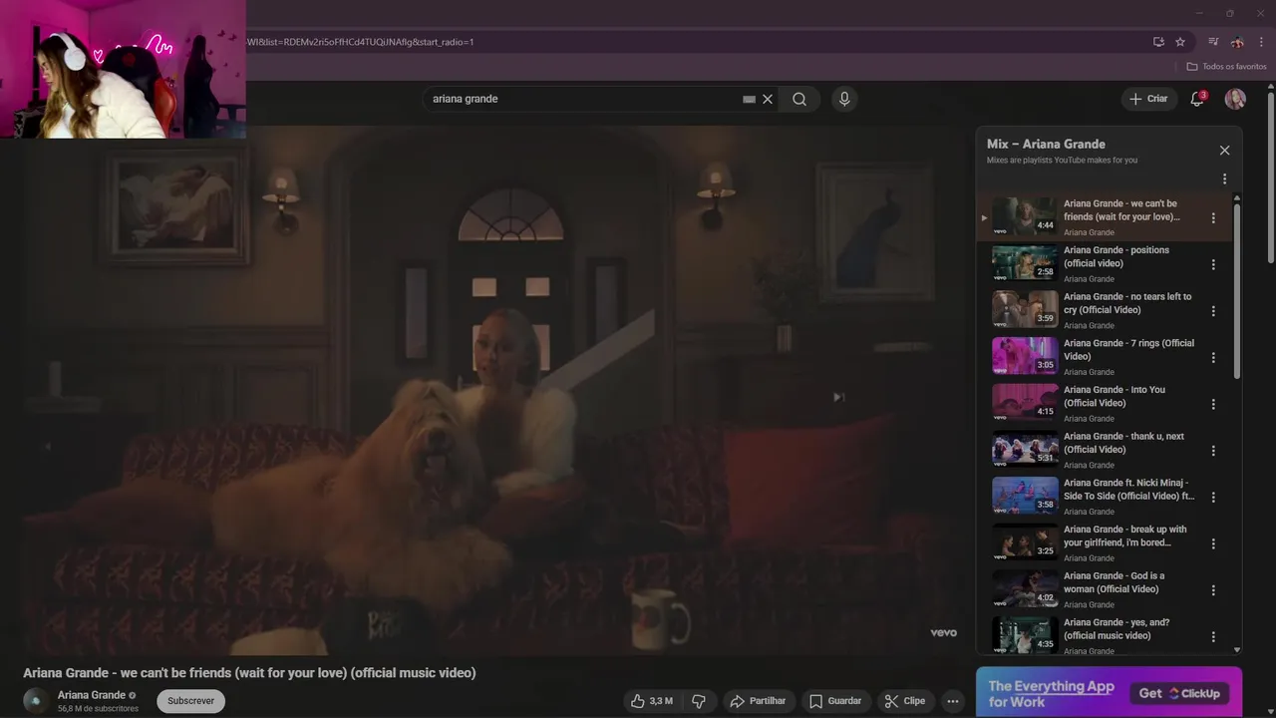Dislike the video with thumbs down
Screen dimensions: 1276x718
(699, 701)
